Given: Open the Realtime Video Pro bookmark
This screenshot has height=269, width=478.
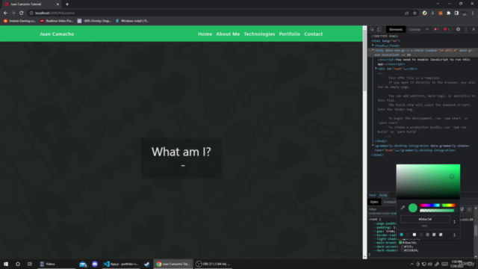Looking at the screenshot, I should point(57,21).
